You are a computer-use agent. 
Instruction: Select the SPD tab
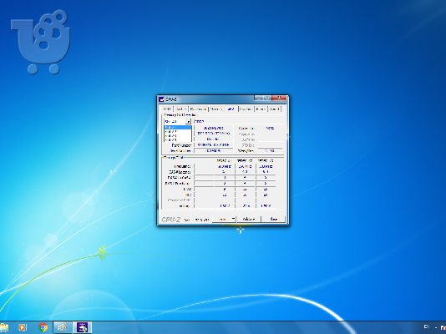pos(231,109)
